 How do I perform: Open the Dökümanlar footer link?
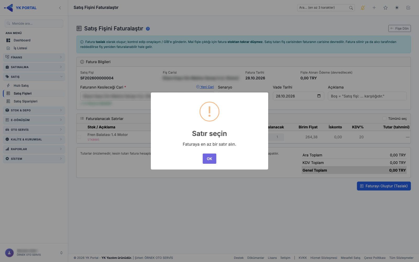point(256,258)
